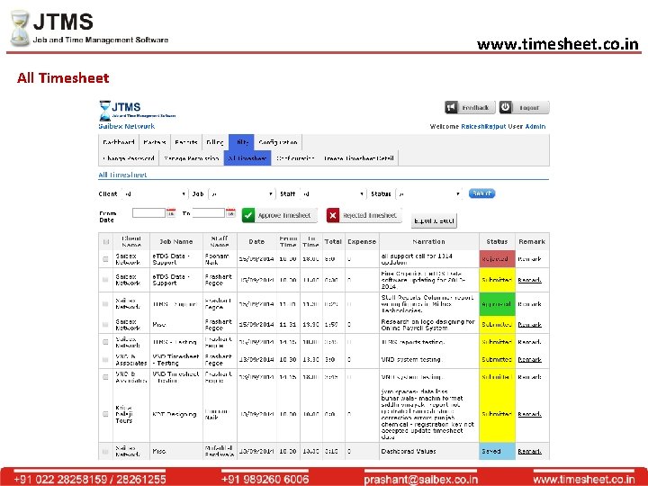This screenshot has height=486, width=648.
Task: Click the Expense column header
Action: point(362,242)
